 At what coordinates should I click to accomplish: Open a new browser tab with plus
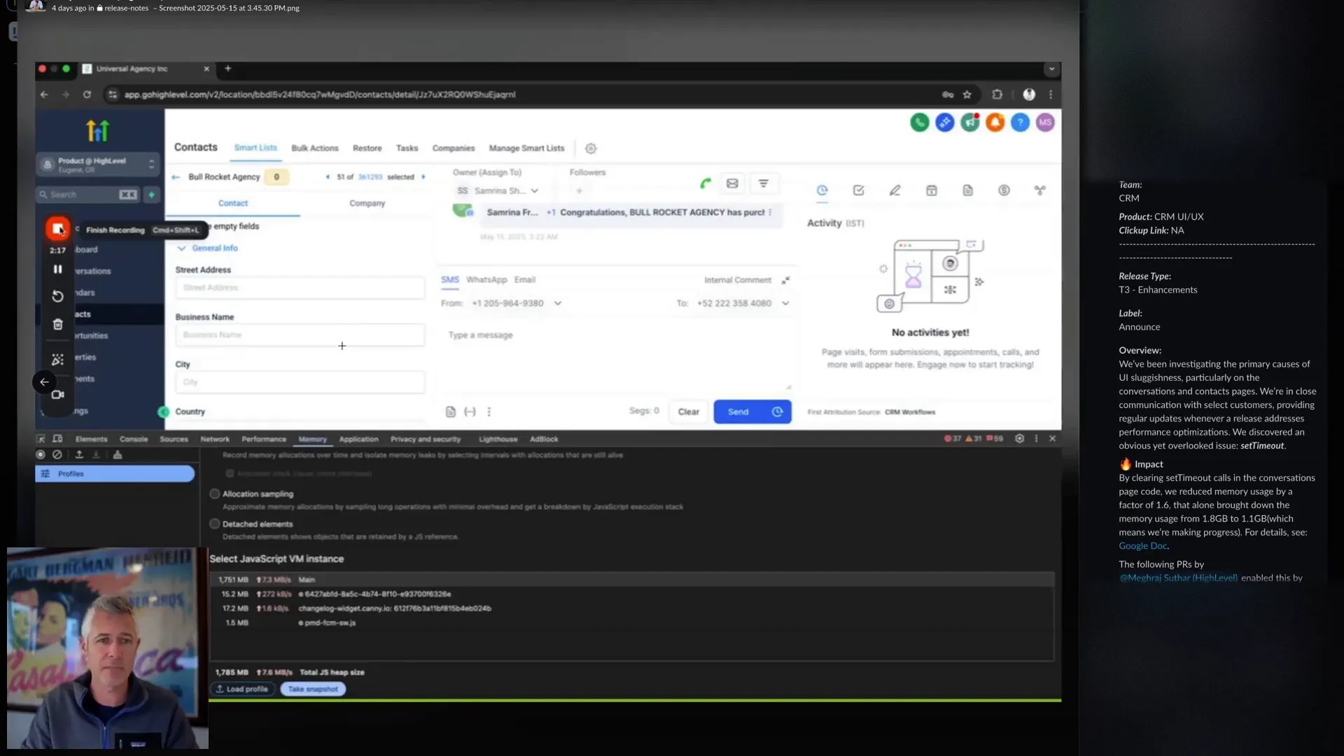227,69
